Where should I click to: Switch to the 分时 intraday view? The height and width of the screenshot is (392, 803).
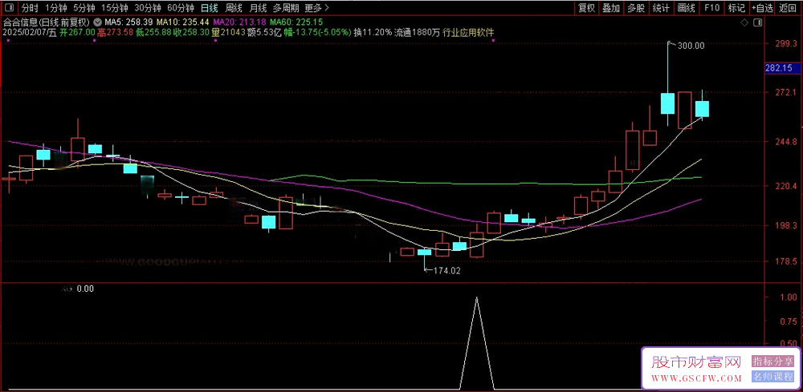(x=30, y=7)
